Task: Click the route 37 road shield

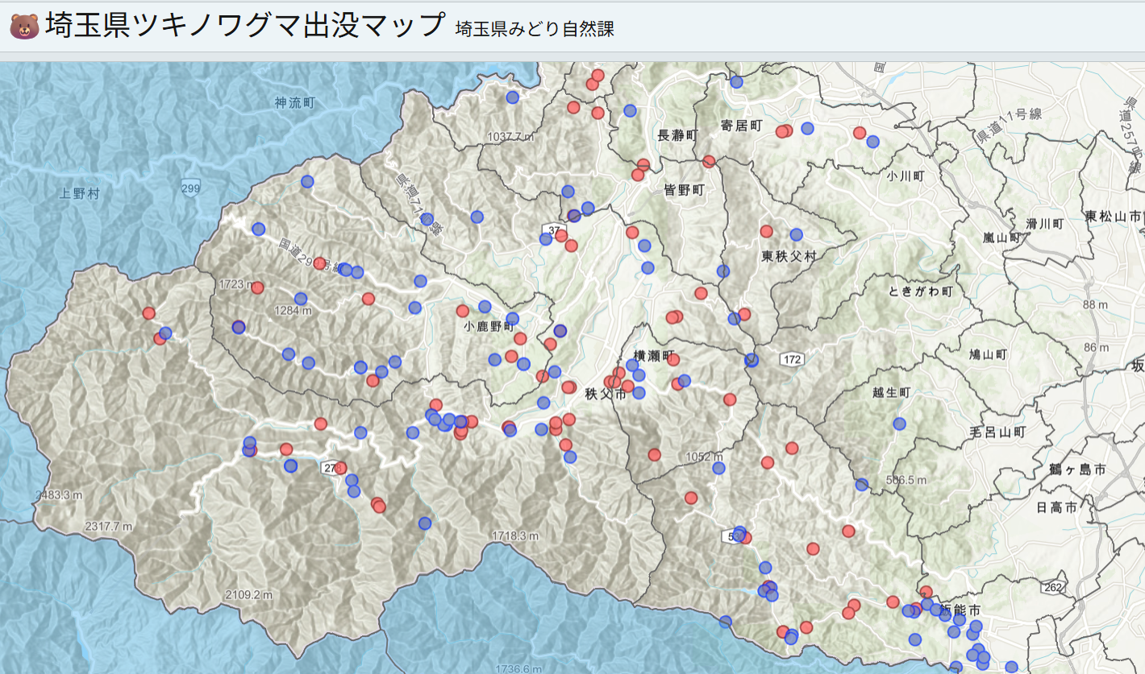Action: point(552,231)
